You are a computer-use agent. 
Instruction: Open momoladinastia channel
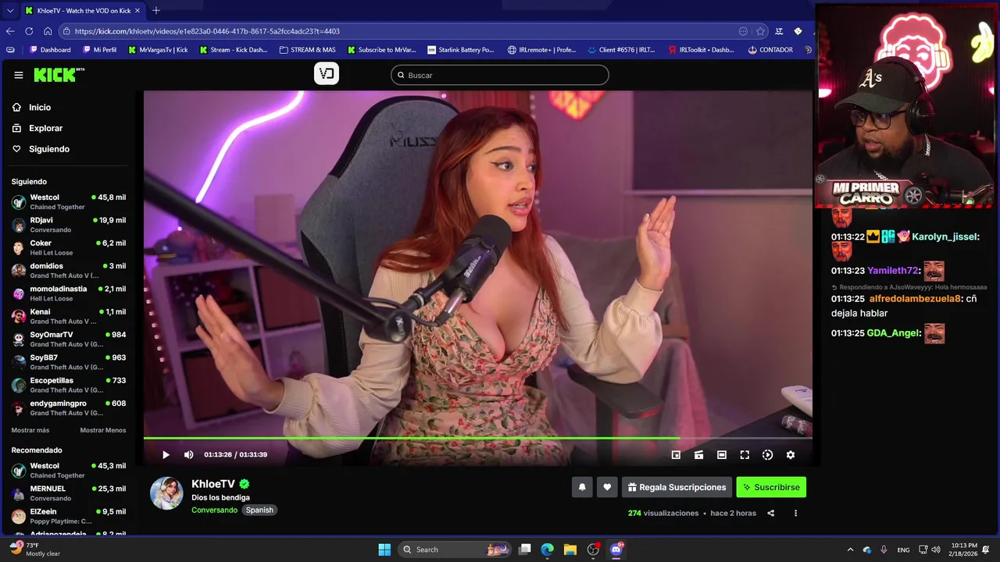click(x=69, y=293)
